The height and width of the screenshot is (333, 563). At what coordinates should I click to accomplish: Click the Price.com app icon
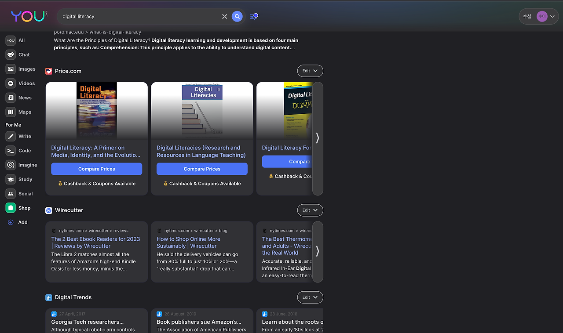tap(49, 71)
